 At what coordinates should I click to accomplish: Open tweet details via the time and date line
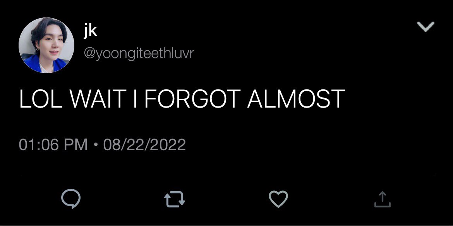pyautogui.click(x=102, y=145)
